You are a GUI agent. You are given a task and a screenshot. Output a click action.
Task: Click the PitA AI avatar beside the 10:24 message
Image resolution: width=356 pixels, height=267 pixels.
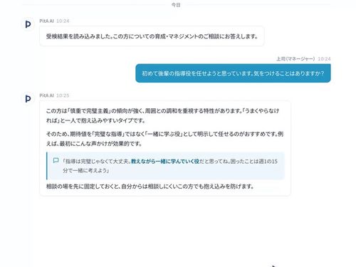point(28,24)
